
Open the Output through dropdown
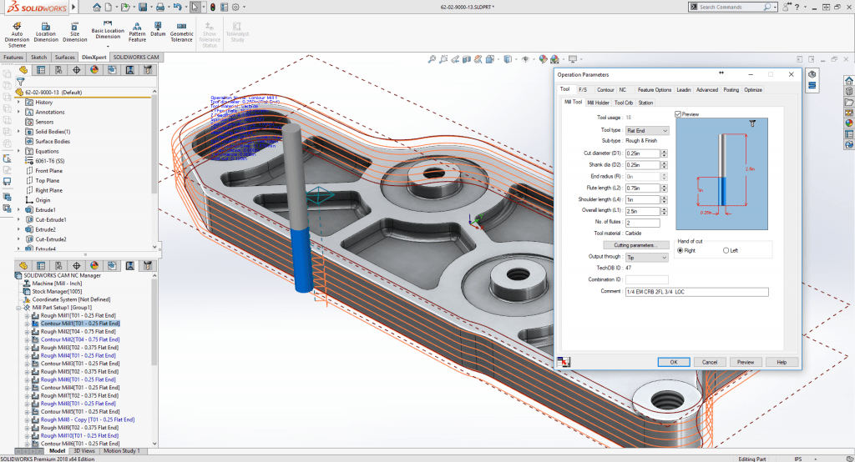tap(647, 258)
